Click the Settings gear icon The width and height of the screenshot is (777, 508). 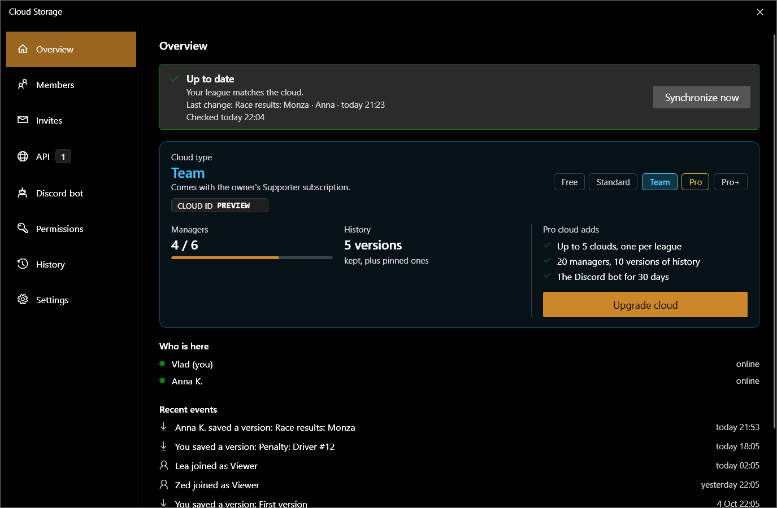23,300
